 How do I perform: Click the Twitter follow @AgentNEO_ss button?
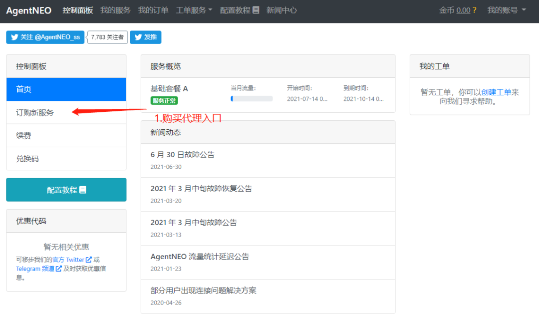pyautogui.click(x=45, y=37)
